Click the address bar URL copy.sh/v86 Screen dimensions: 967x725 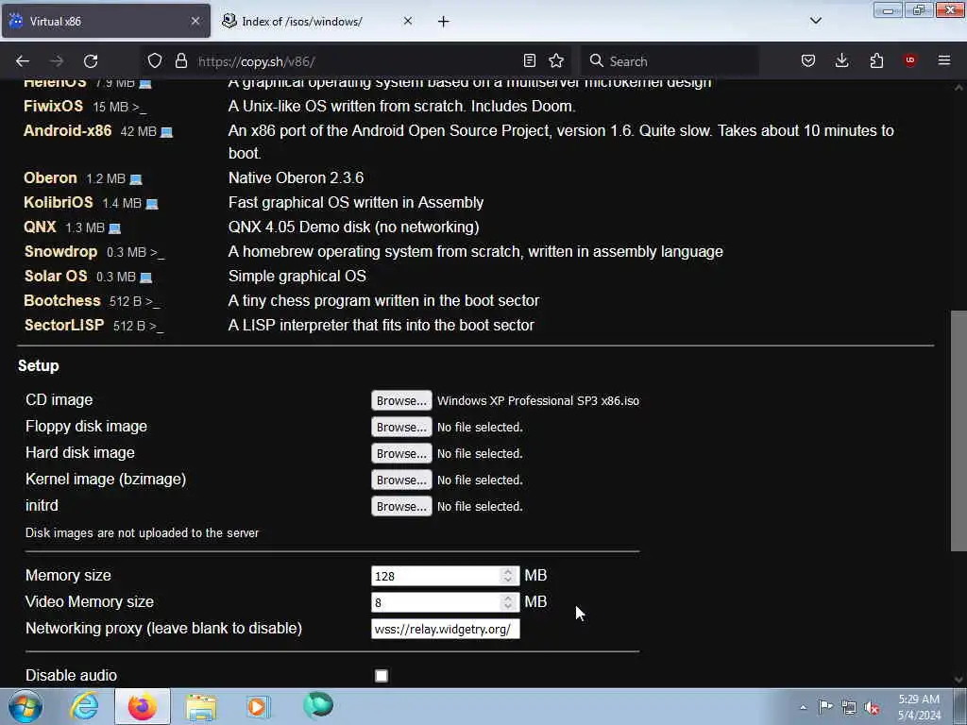(257, 61)
